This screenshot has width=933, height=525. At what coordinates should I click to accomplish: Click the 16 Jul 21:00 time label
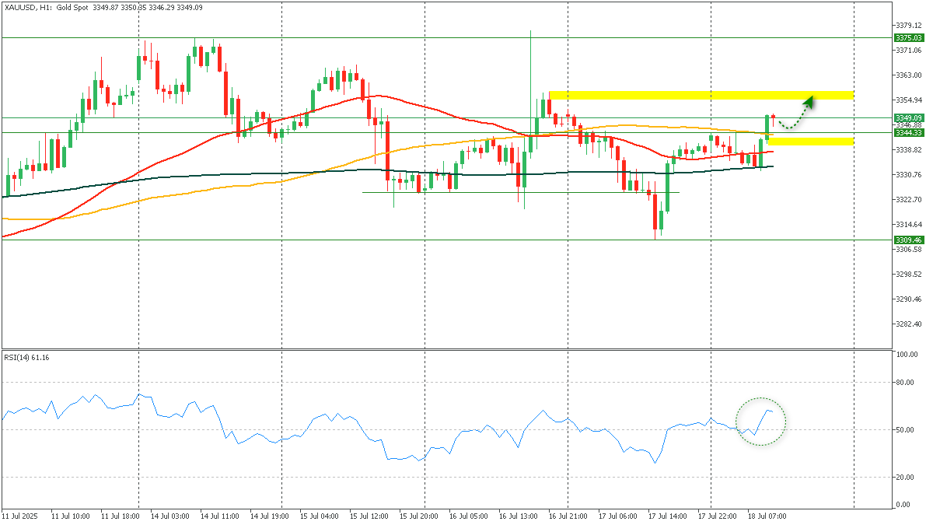568,516
